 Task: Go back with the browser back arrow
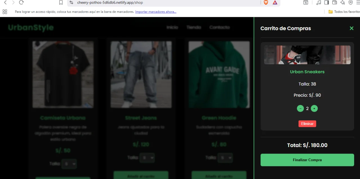(x=5, y=3)
